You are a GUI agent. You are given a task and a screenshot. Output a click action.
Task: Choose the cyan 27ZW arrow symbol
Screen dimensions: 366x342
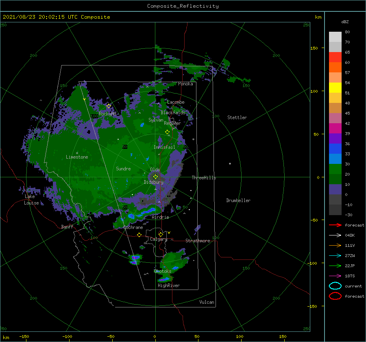click(335, 256)
